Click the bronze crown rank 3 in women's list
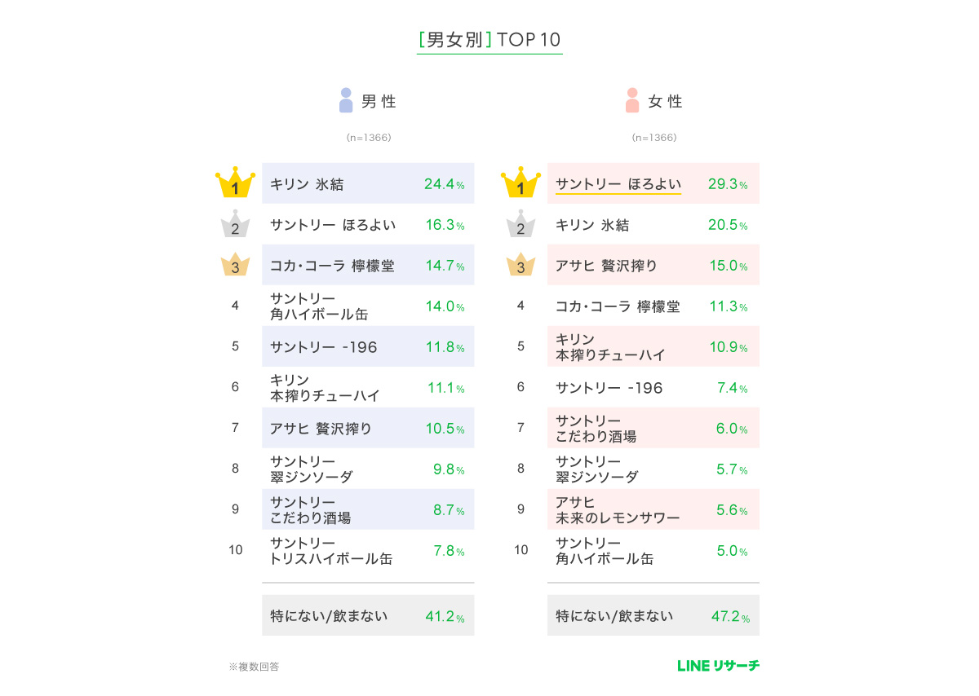 (x=521, y=265)
